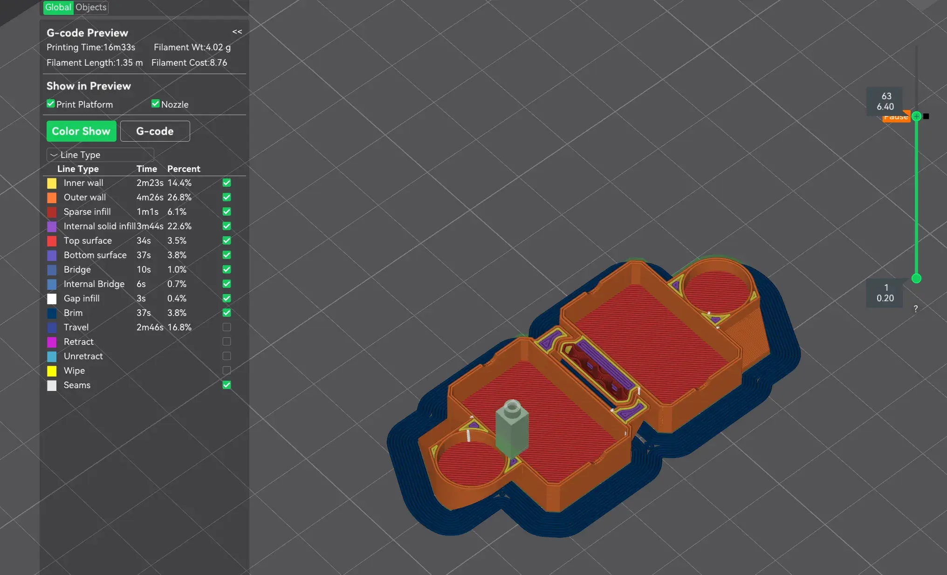
Task: Select the Global tab
Action: [58, 7]
